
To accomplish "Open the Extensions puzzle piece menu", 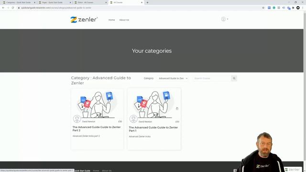I will (x=293, y=8).
